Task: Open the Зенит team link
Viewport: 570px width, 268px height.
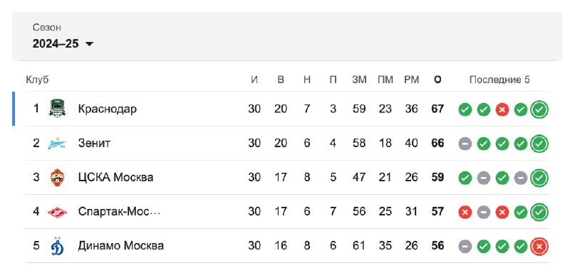Action: 94,144
